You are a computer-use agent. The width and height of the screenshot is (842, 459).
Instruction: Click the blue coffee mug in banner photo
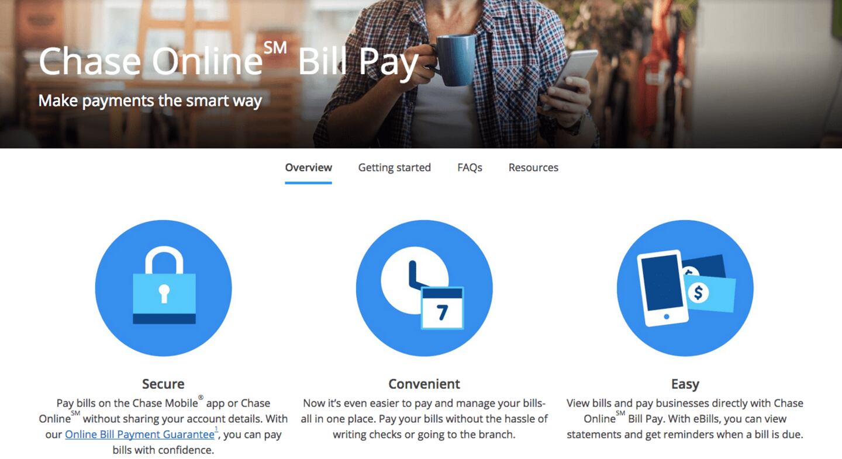[453, 59]
